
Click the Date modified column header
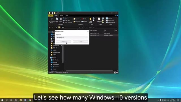[94, 31]
